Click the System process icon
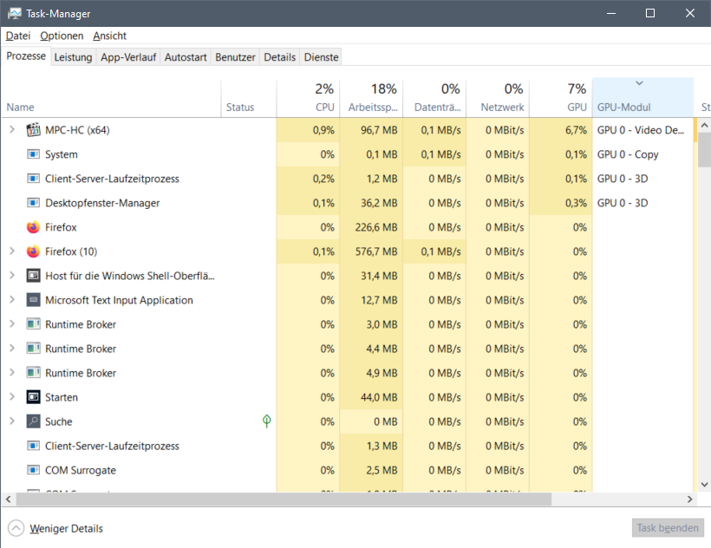The image size is (711, 548). point(33,154)
